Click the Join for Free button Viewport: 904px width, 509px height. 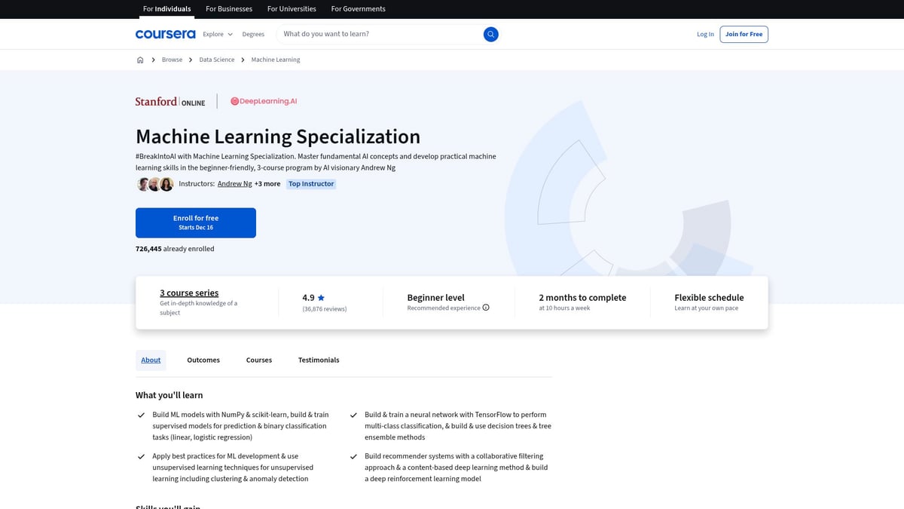(744, 34)
